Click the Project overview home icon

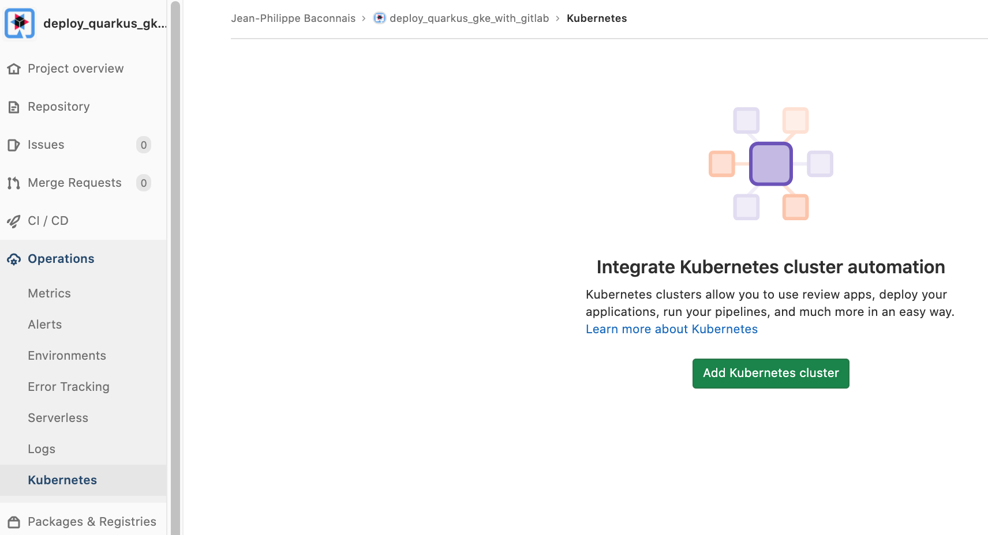14,69
